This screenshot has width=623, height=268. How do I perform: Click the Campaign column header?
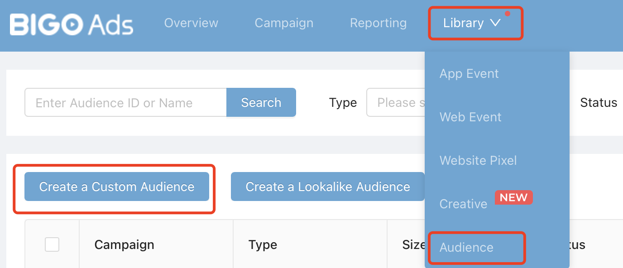coord(124,245)
